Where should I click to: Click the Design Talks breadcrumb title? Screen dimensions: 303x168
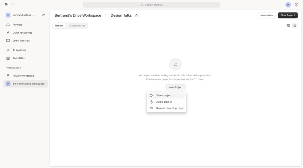[x=121, y=15]
